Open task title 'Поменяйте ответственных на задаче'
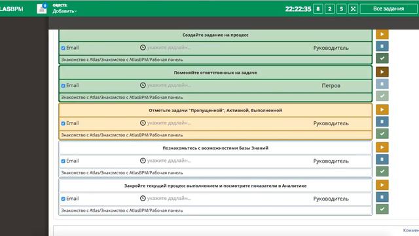The height and width of the screenshot is (236, 419). [215, 73]
